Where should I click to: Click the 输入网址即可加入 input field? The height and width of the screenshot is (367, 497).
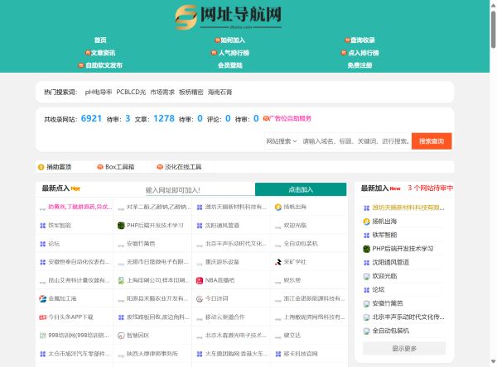pos(200,190)
